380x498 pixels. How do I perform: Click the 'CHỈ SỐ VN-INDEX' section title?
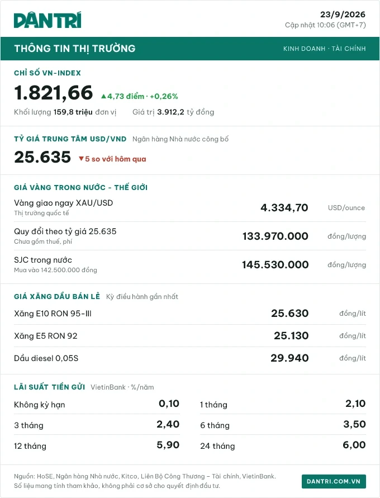click(47, 73)
